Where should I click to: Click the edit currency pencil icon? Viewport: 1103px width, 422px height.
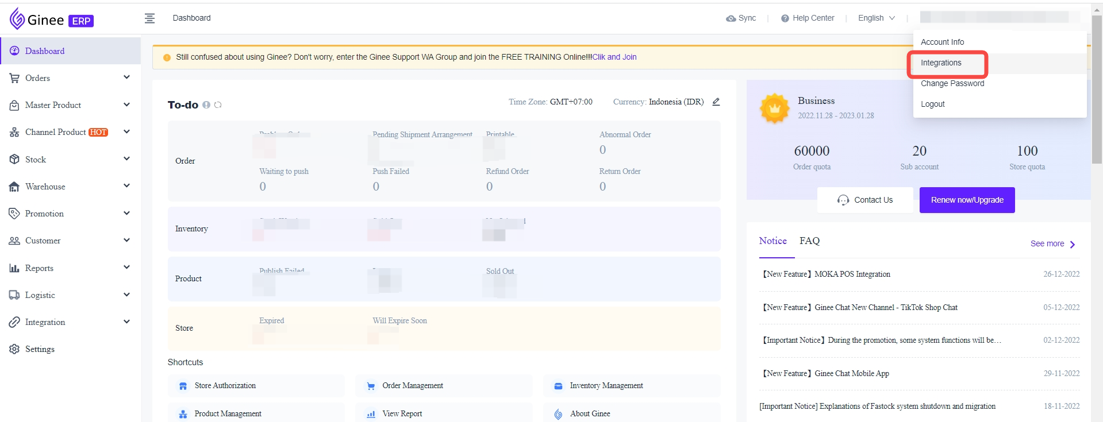(716, 102)
